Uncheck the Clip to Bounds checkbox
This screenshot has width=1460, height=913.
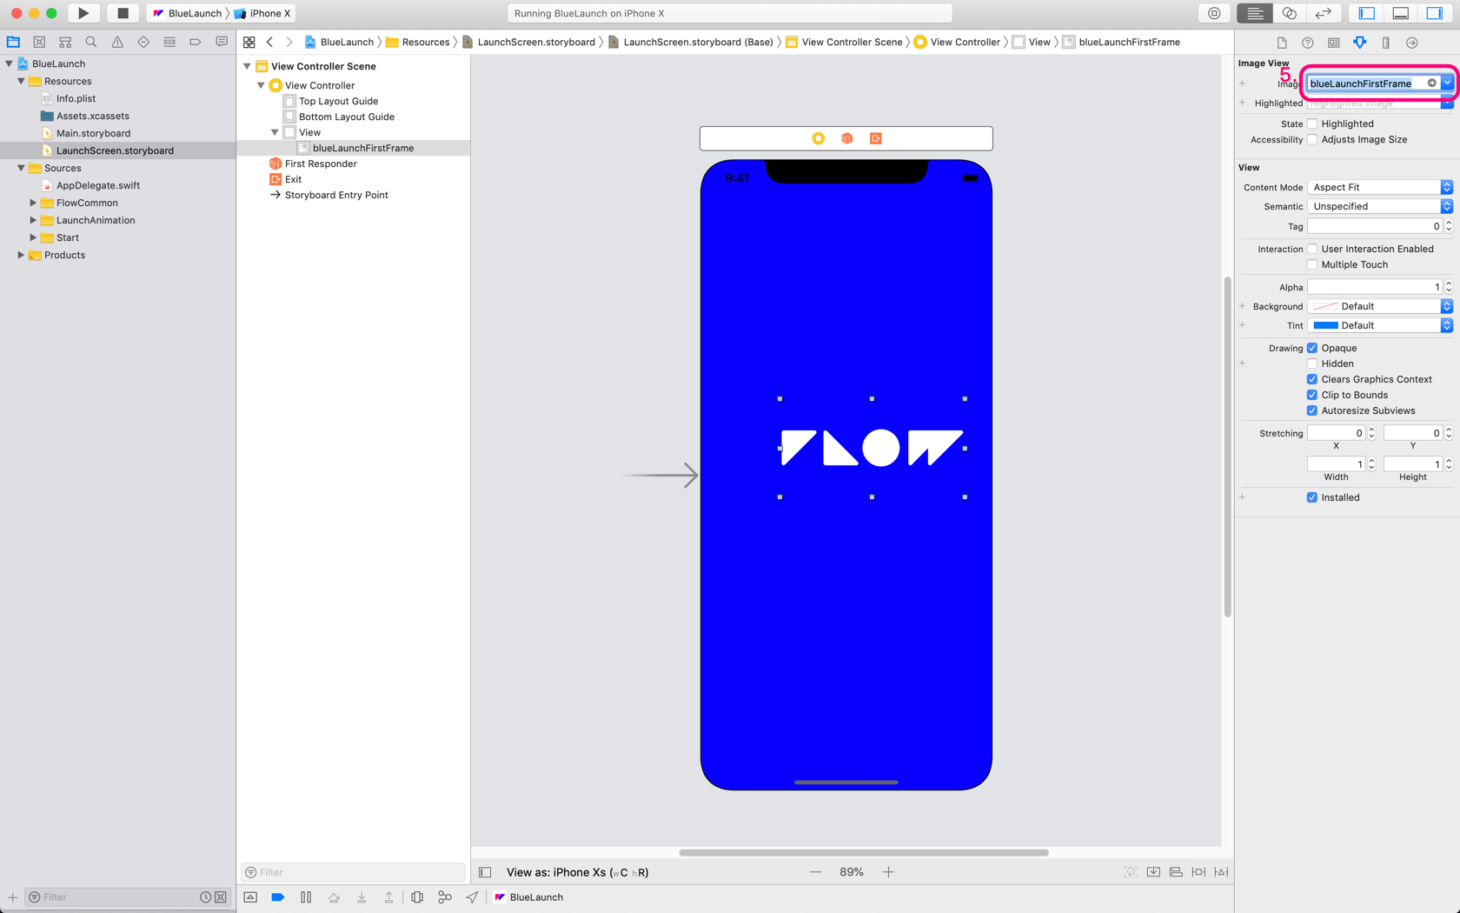point(1311,395)
